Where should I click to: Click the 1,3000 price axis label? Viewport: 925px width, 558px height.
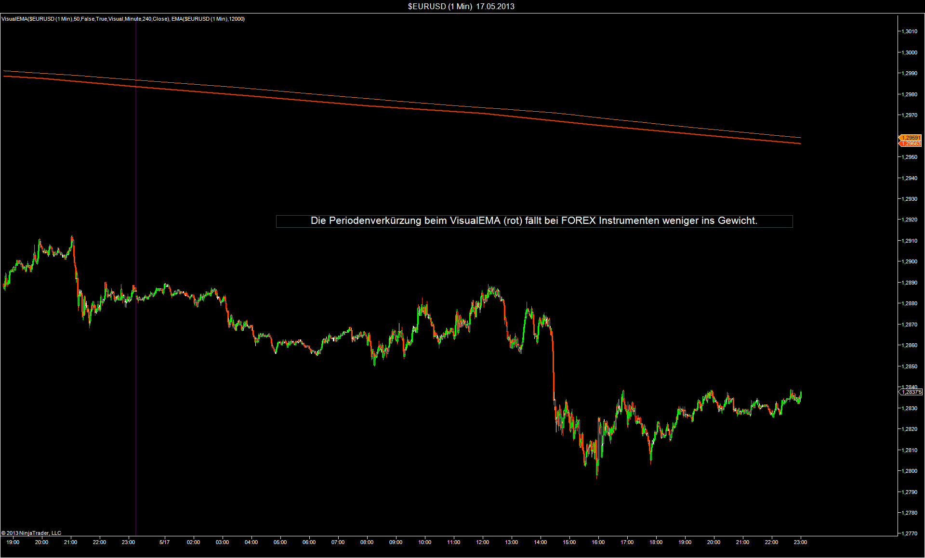(910, 52)
